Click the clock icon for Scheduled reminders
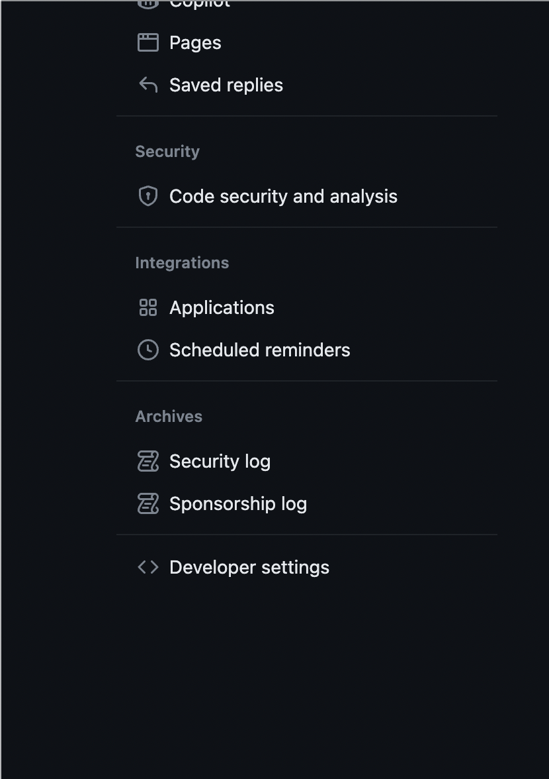Image resolution: width=549 pixels, height=779 pixels. click(x=148, y=350)
